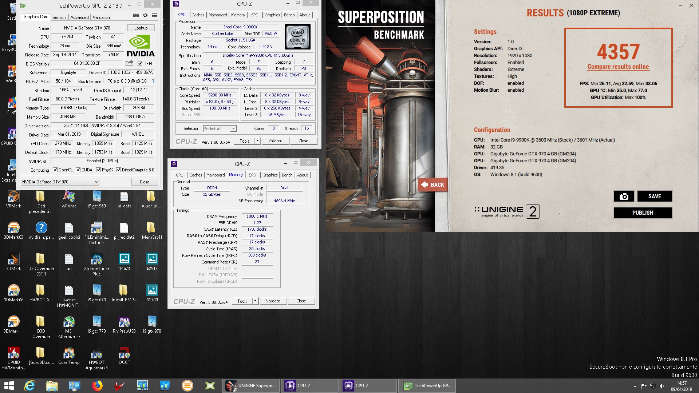Image resolution: width=699 pixels, height=393 pixels.
Task: Click Validate in the top CPU-Z window
Action: pos(275,141)
